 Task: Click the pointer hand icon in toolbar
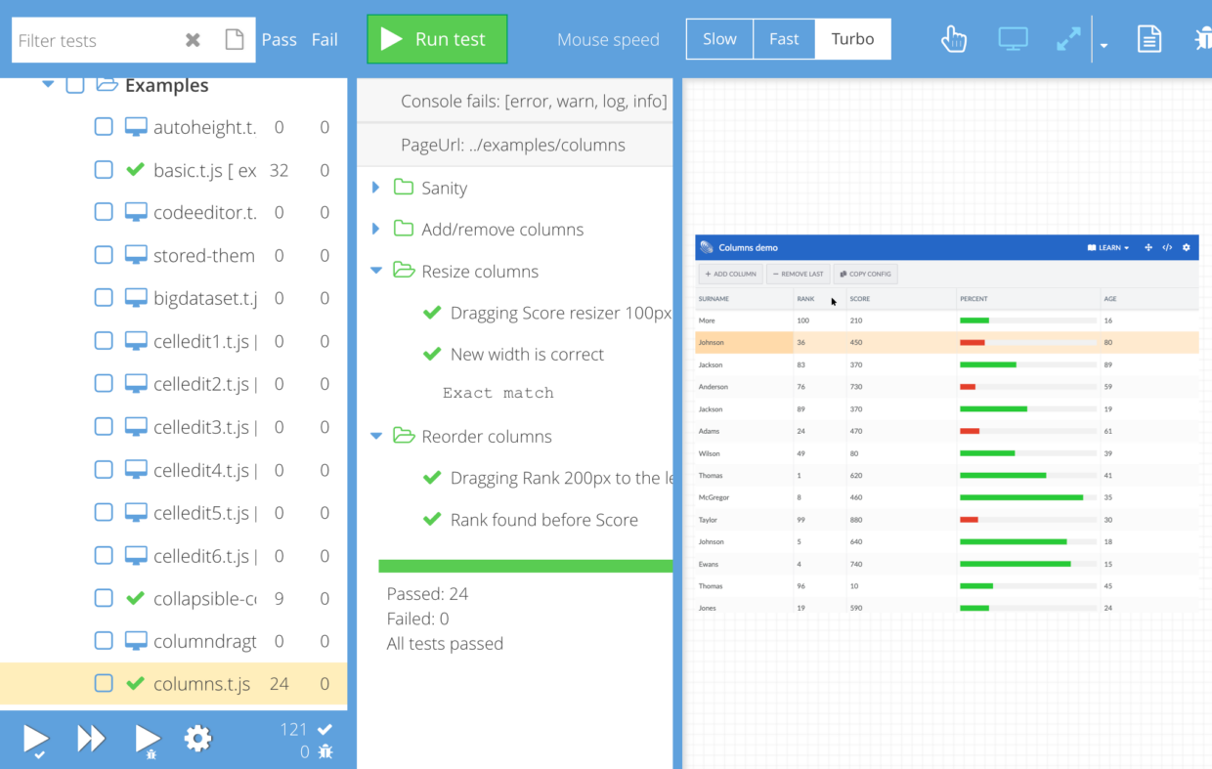point(953,40)
